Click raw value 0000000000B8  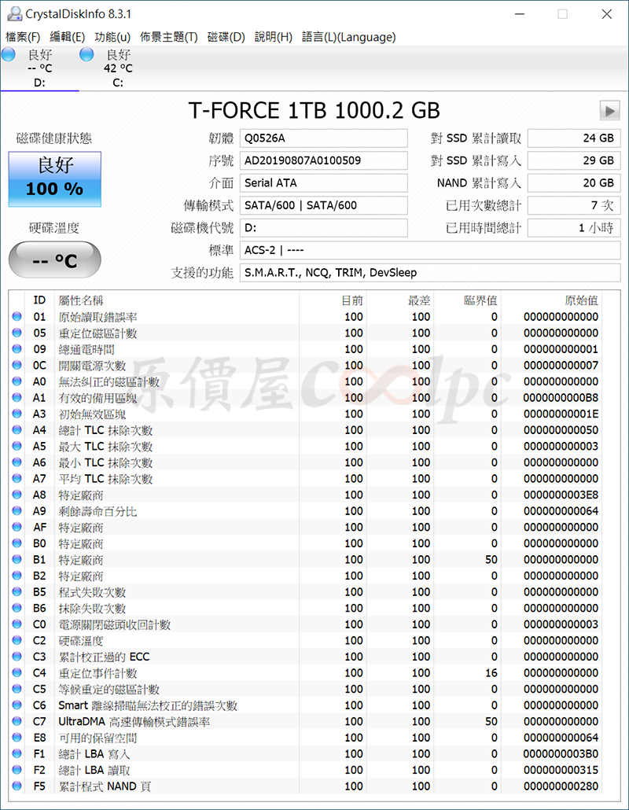click(561, 398)
